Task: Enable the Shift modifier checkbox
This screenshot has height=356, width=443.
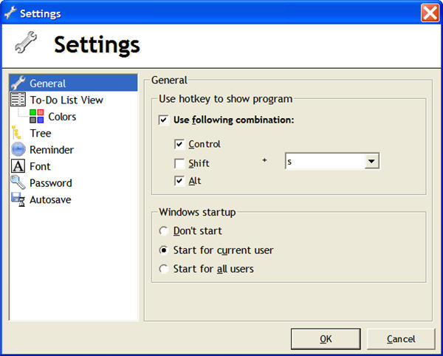Action: tap(179, 163)
